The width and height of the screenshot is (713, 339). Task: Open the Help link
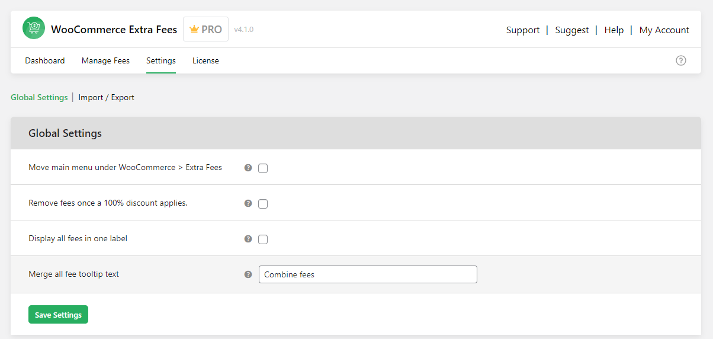614,30
